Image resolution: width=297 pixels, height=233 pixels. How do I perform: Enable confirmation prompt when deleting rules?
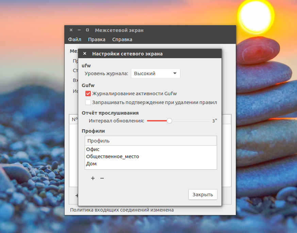pyautogui.click(x=88, y=102)
